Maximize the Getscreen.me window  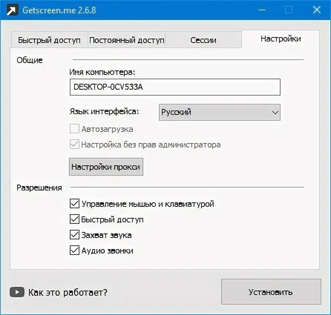(289, 10)
